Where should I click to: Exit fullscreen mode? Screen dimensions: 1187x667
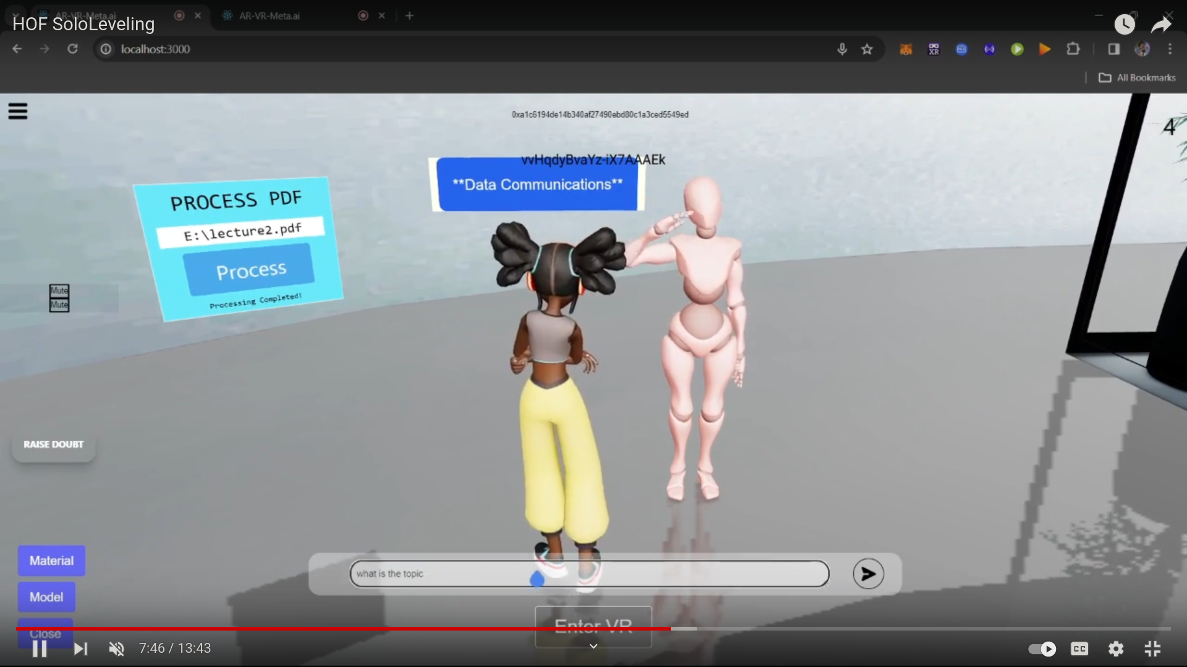click(1152, 648)
